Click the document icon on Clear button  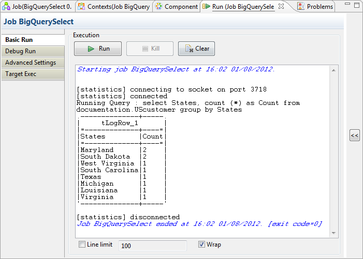[x=189, y=49]
